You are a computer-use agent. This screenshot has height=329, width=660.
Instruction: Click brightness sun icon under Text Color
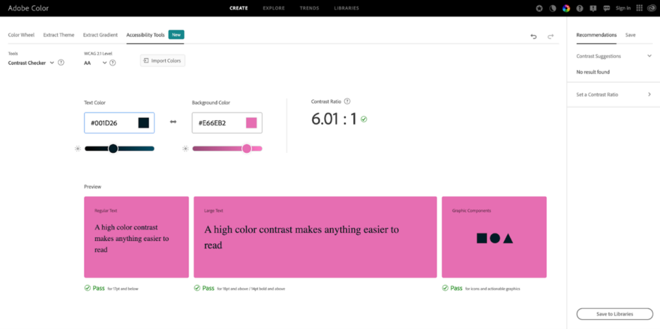tap(77, 149)
